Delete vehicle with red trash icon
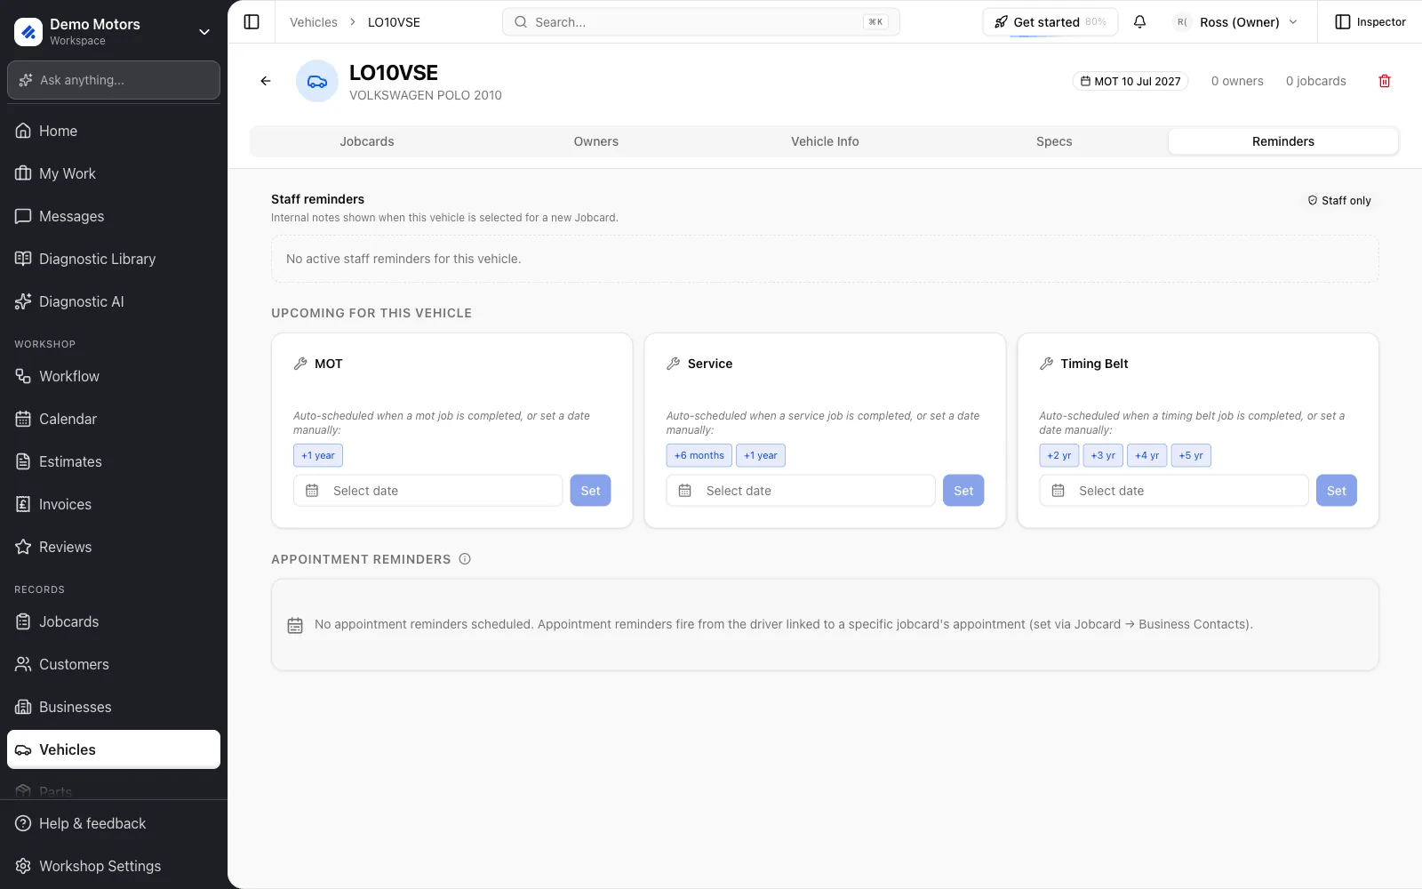 coord(1384,81)
